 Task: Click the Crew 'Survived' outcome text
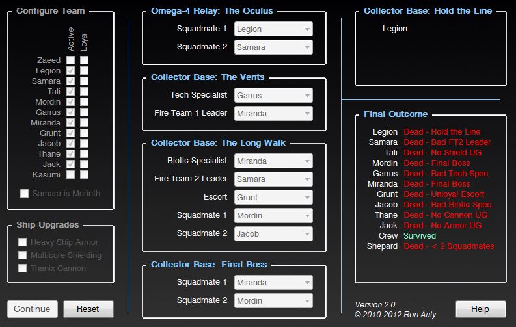pos(420,235)
